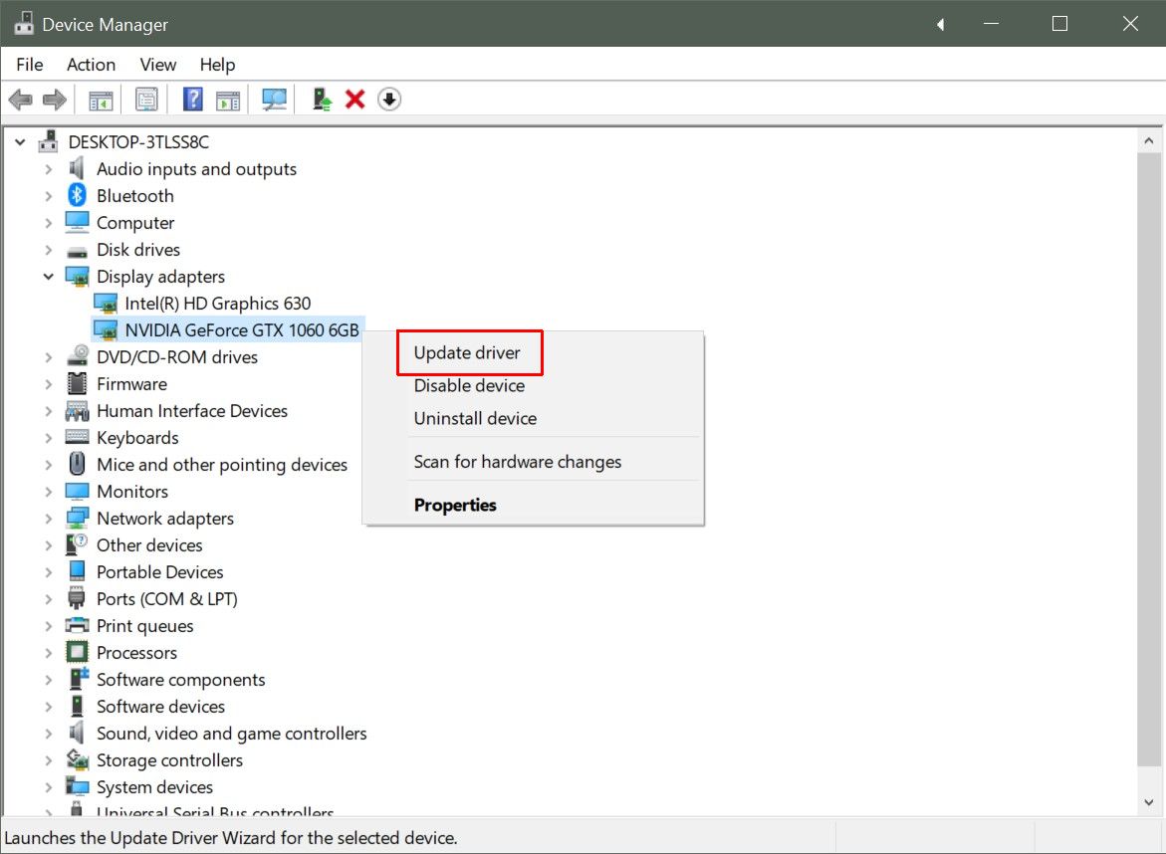The image size is (1166, 854).
Task: Click the Firmware chip icon
Action: tap(77, 383)
